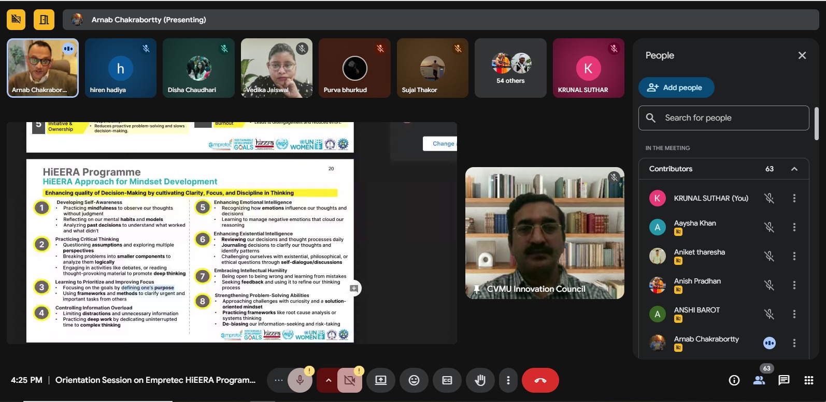
Task: Open the activities grid icon
Action: (x=808, y=381)
